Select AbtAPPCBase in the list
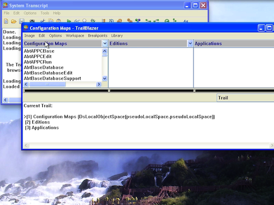The image size is (274, 205). click(x=39, y=51)
